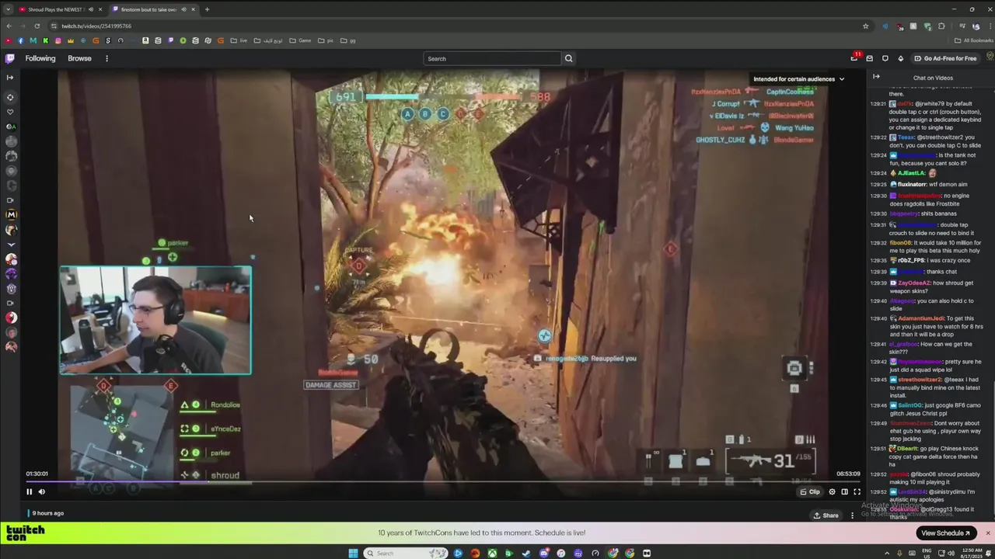This screenshot has width=995, height=559.
Task: Open more options next to Share
Action: click(852, 516)
